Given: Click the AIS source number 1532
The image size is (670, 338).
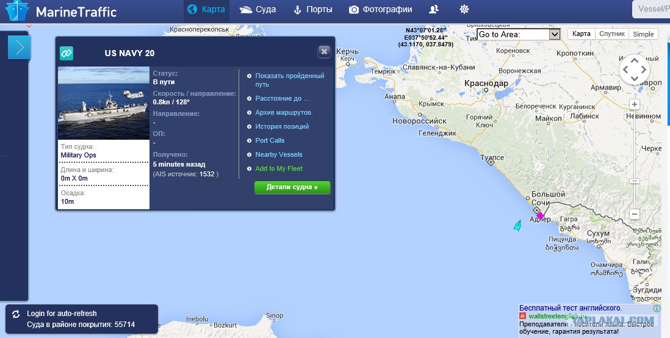Looking at the screenshot, I should click(x=207, y=174).
